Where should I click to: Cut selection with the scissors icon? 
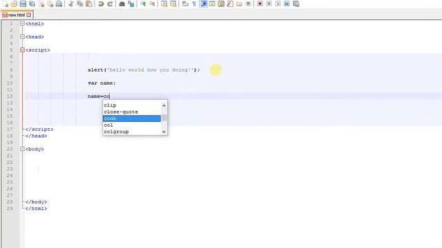tap(71, 3)
